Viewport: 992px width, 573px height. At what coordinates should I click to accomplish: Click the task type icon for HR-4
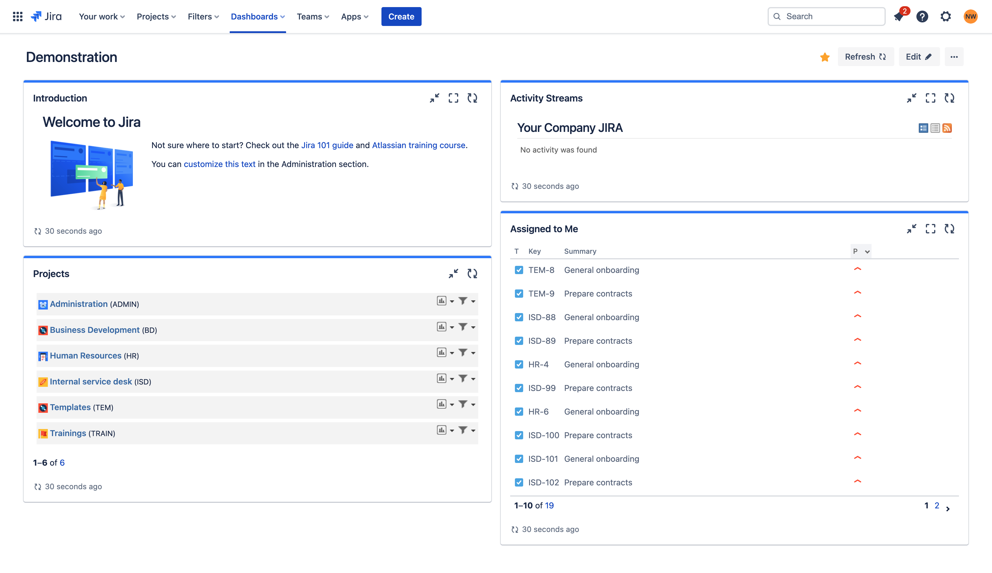(x=519, y=364)
